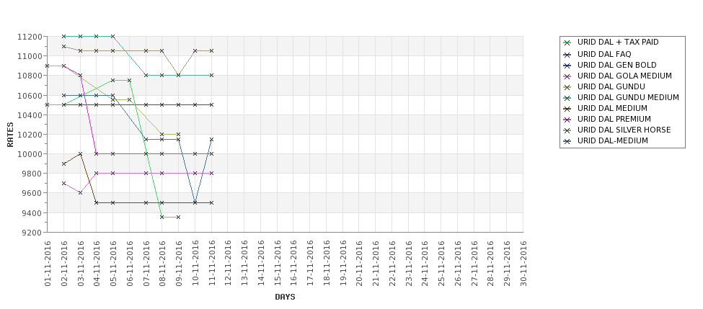Click the 9600 rate axis label
Image resolution: width=703 pixels, height=309 pixels.
point(32,193)
